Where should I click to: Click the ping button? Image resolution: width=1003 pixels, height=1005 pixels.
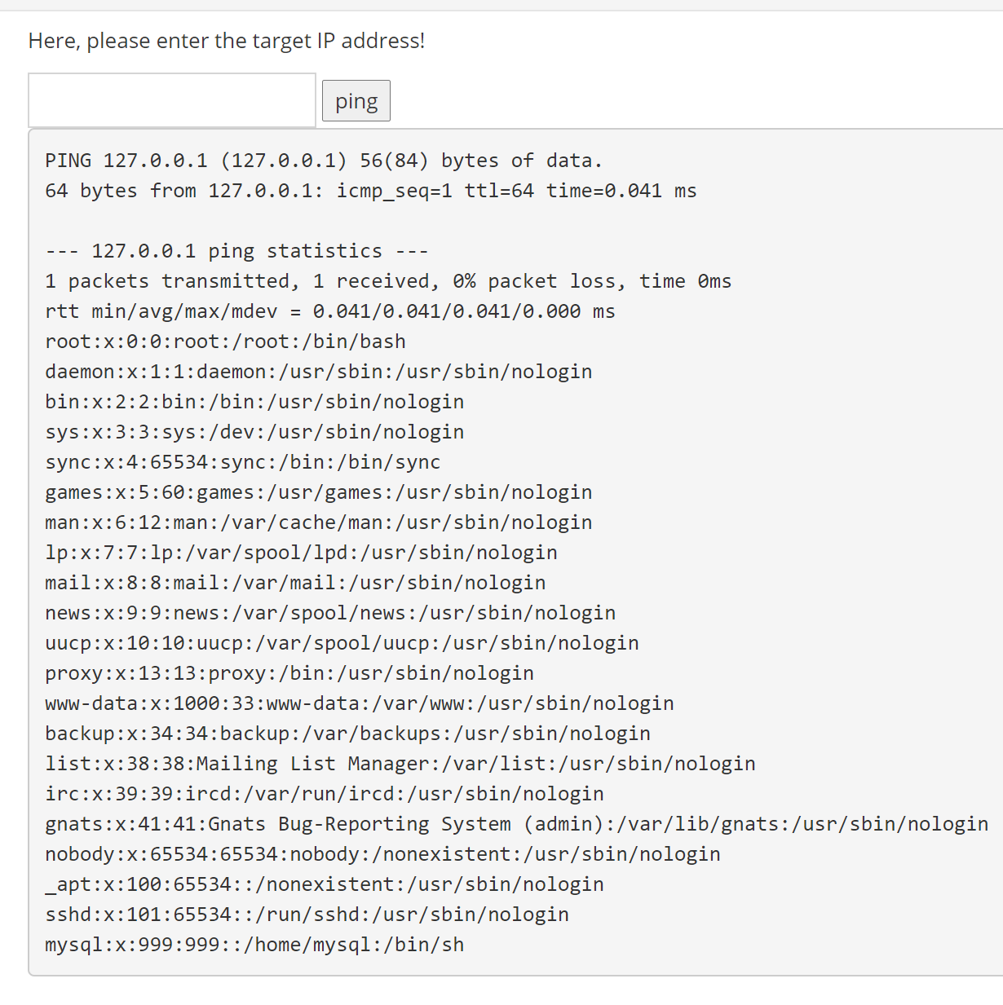[x=356, y=101]
